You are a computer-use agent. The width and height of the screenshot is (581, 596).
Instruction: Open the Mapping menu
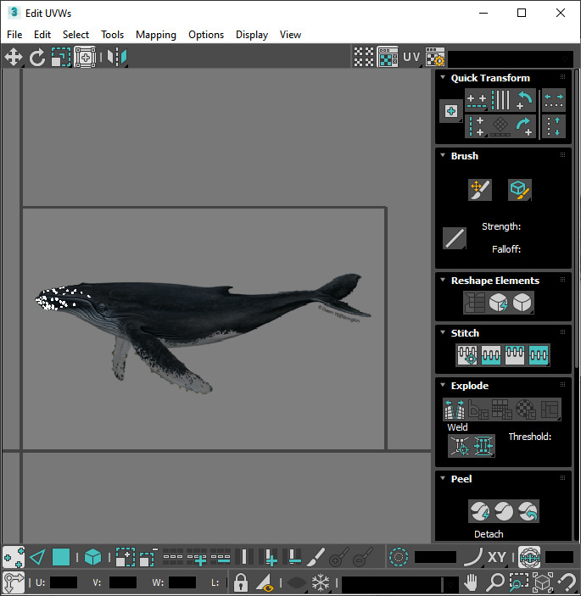(x=156, y=35)
